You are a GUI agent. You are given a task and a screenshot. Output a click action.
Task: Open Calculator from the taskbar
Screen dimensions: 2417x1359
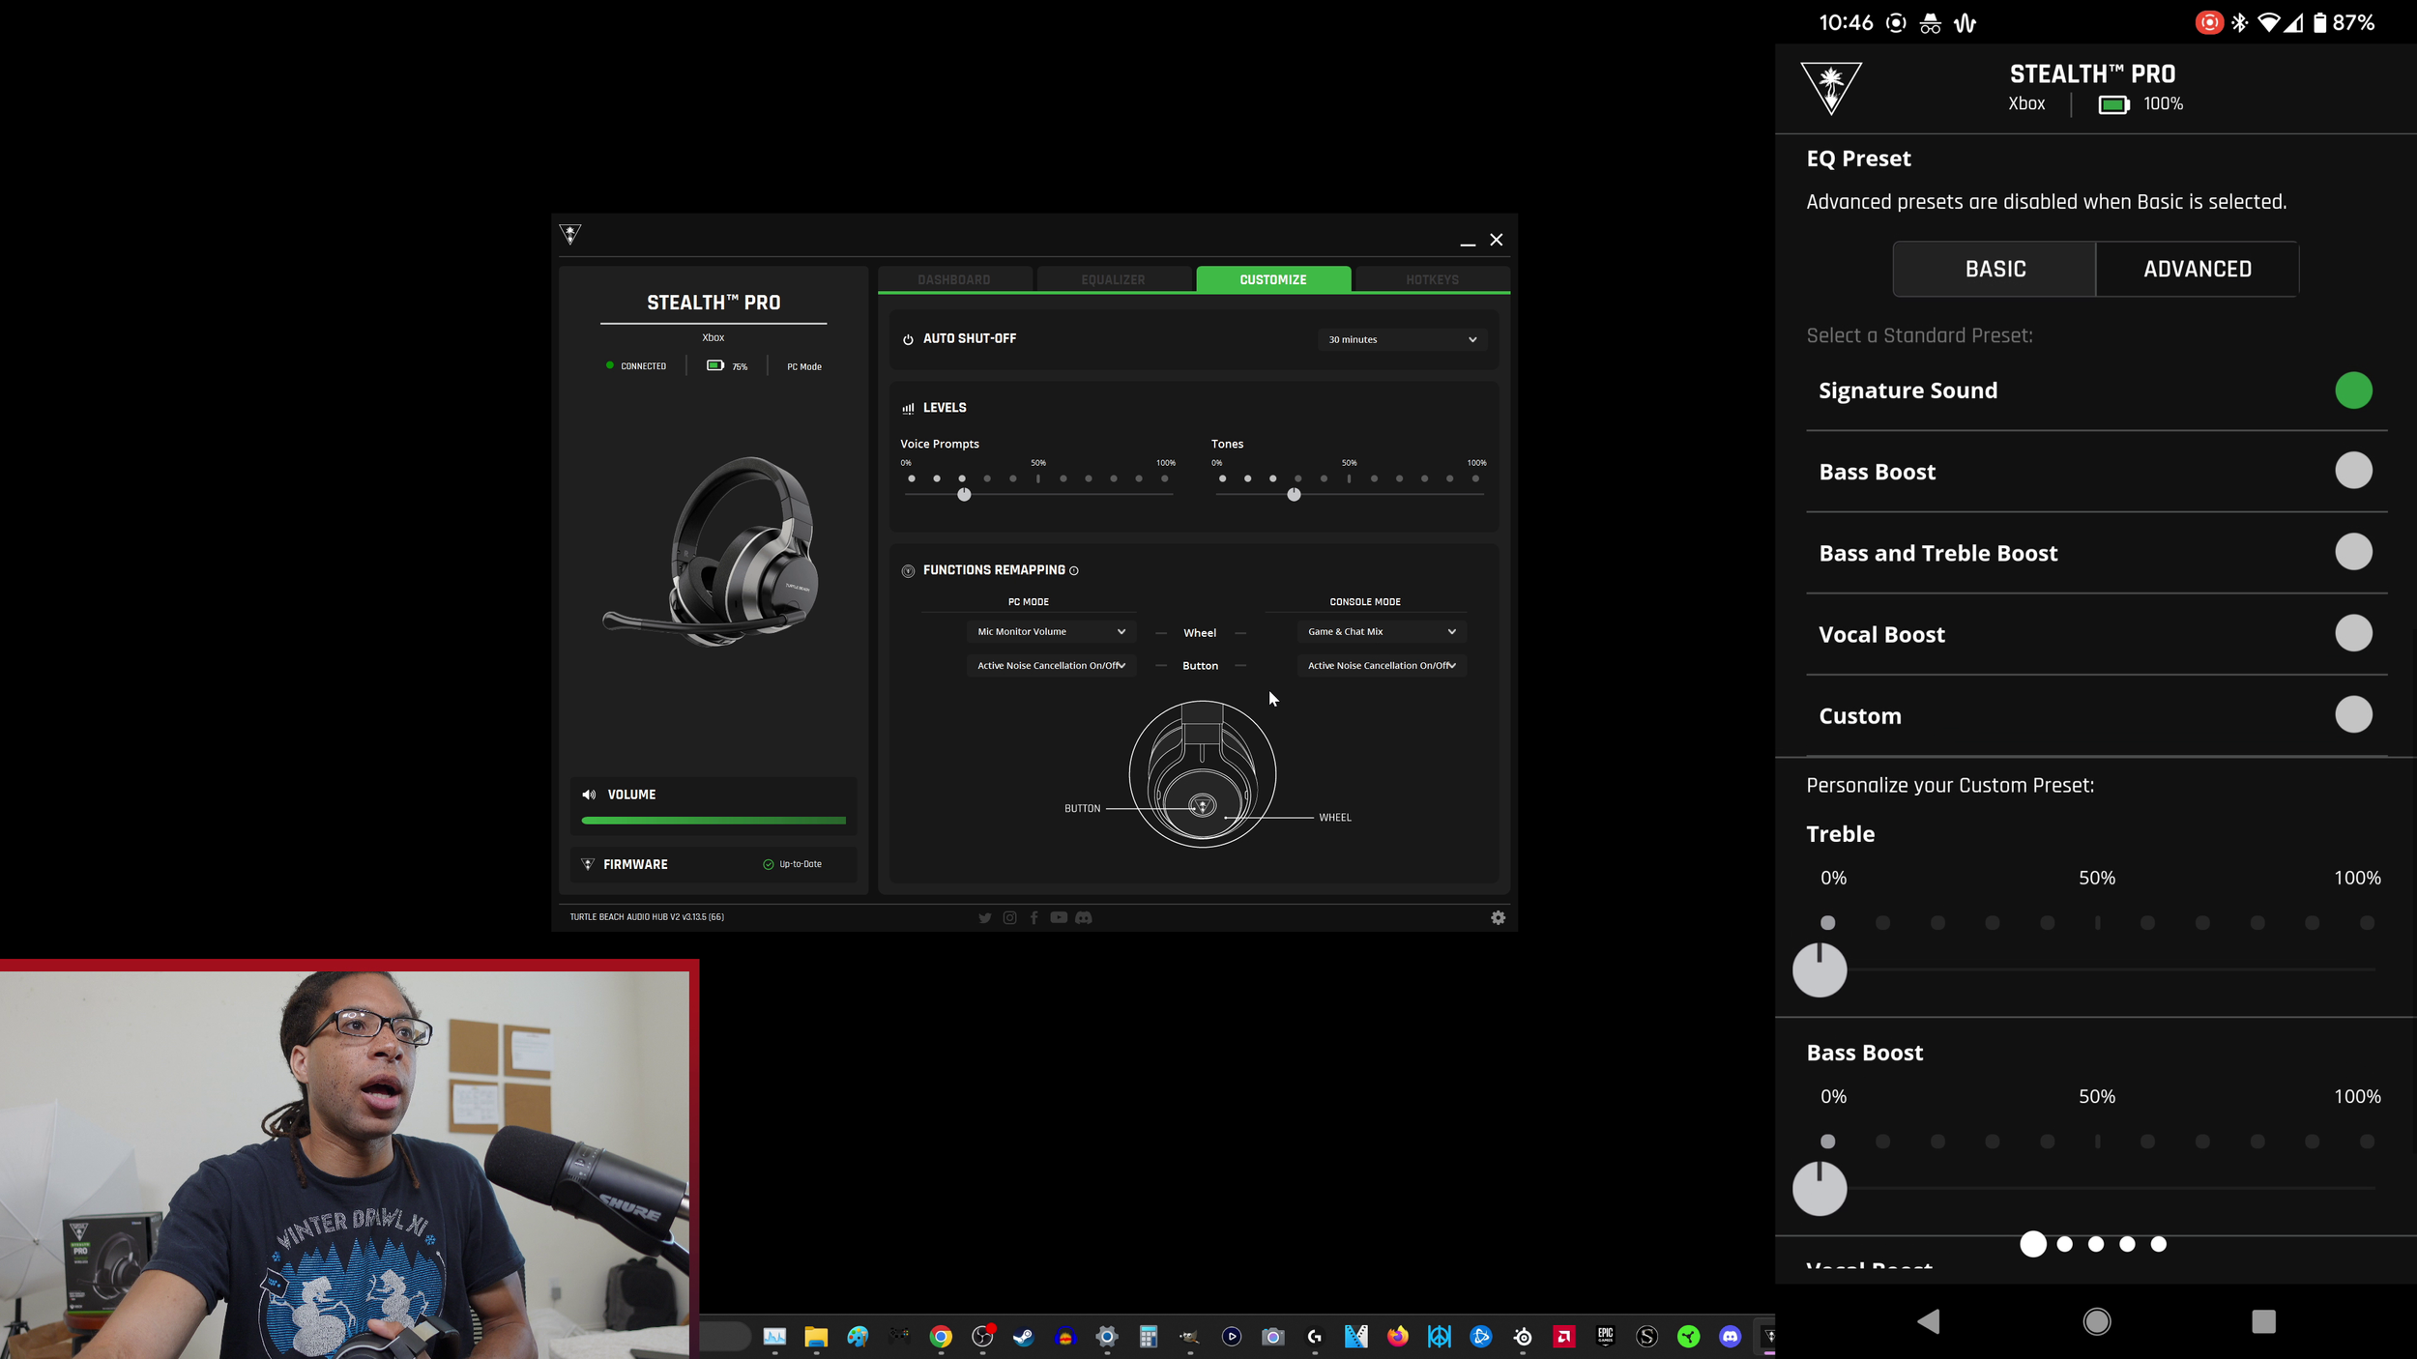click(1149, 1337)
